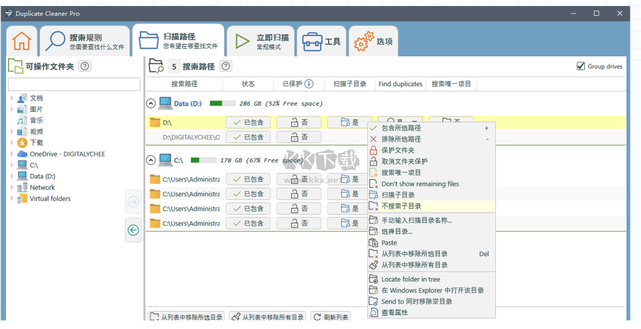Click the Network icon in folder tree

pyautogui.click(x=22, y=187)
